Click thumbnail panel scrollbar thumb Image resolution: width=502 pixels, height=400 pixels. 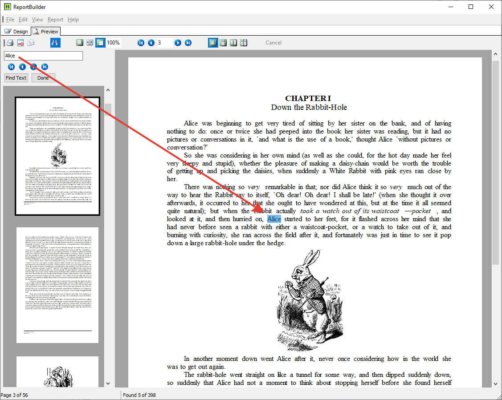click(108, 109)
